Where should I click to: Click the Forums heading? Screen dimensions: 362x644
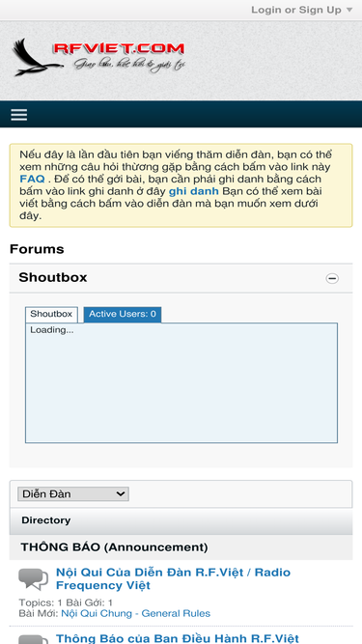37,249
